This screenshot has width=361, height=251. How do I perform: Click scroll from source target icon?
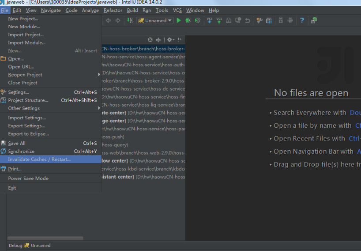(150, 40)
